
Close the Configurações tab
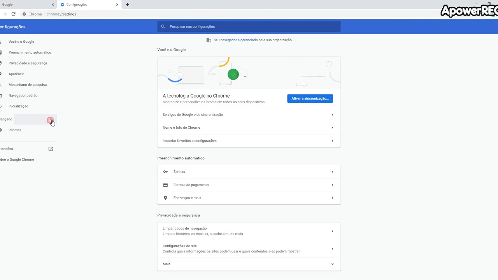[117, 5]
